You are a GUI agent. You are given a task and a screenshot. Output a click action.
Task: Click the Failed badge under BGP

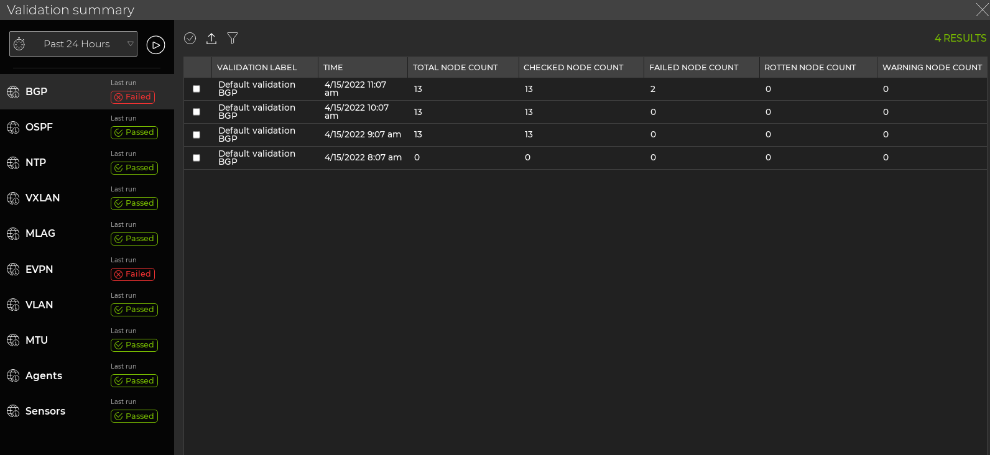[x=132, y=97]
